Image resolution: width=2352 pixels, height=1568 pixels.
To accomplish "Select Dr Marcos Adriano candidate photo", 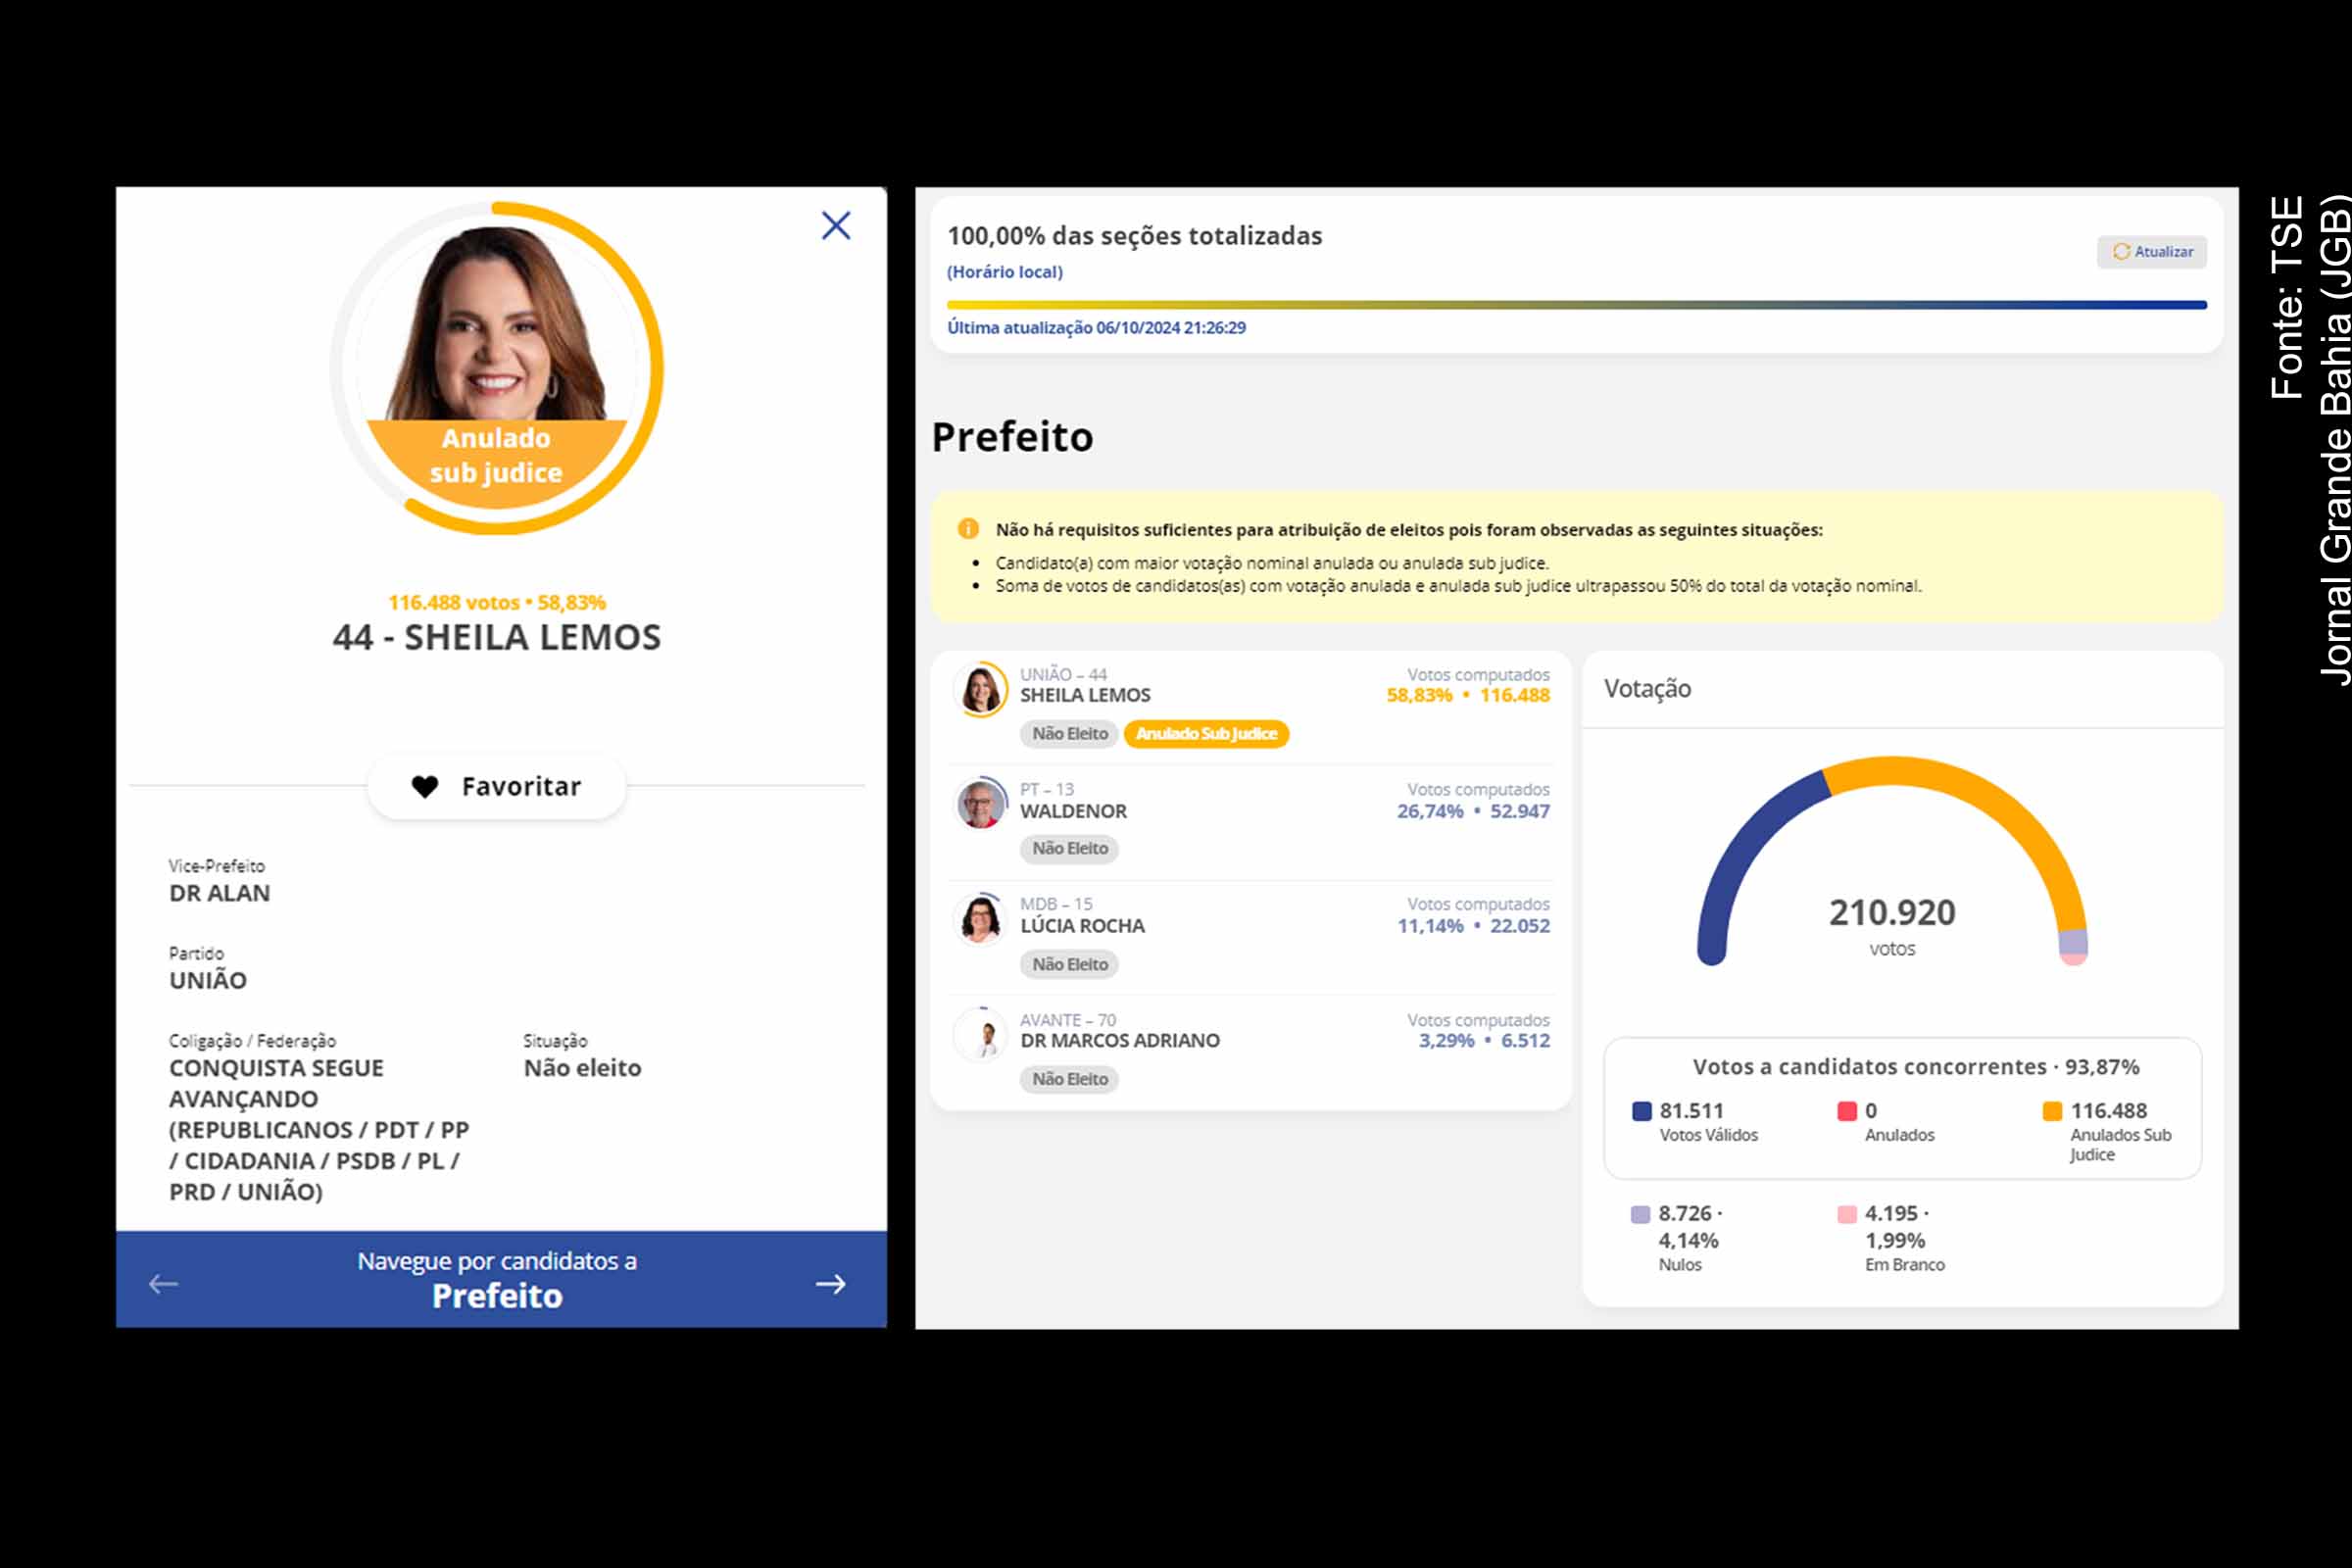I will pyautogui.click(x=981, y=1035).
